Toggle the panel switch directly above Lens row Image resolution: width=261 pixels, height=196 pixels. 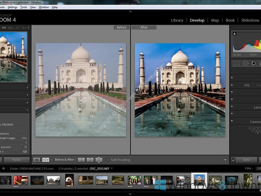click(232, 100)
